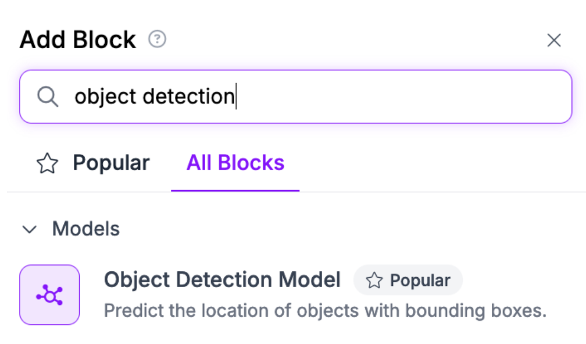Click the Models section header label
This screenshot has height=344, width=586.
85,229
